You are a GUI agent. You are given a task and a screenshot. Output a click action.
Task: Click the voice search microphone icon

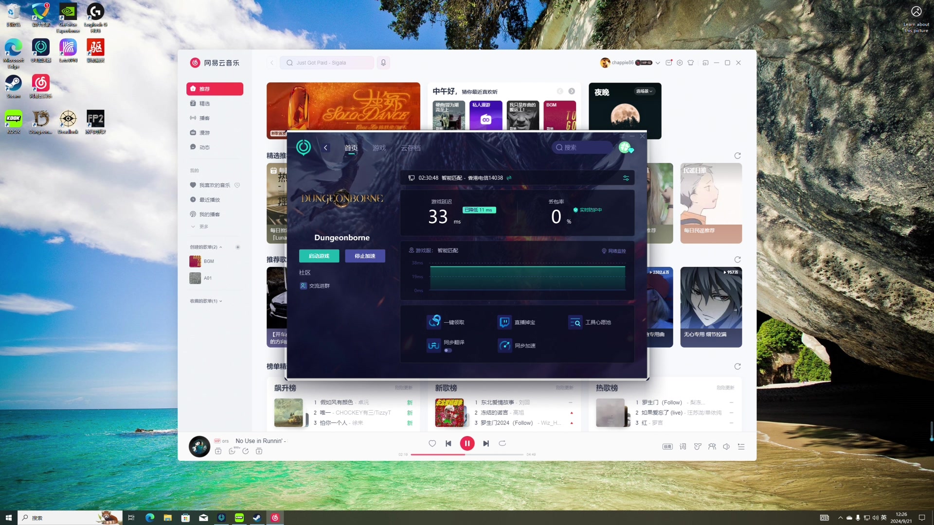[383, 63]
